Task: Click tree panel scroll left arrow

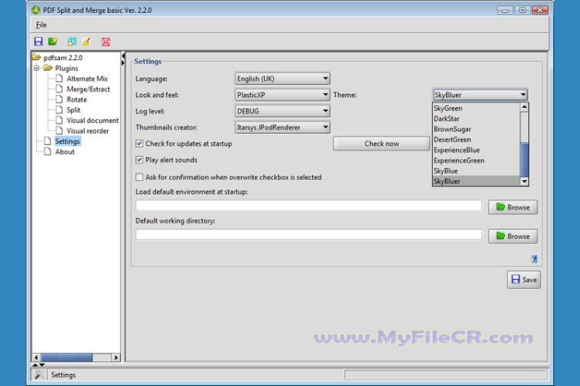Action: [x=36, y=357]
